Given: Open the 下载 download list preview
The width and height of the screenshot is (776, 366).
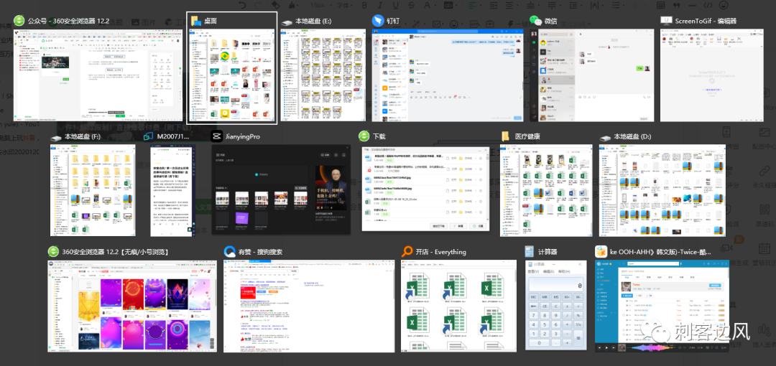Looking at the screenshot, I should click(425, 187).
